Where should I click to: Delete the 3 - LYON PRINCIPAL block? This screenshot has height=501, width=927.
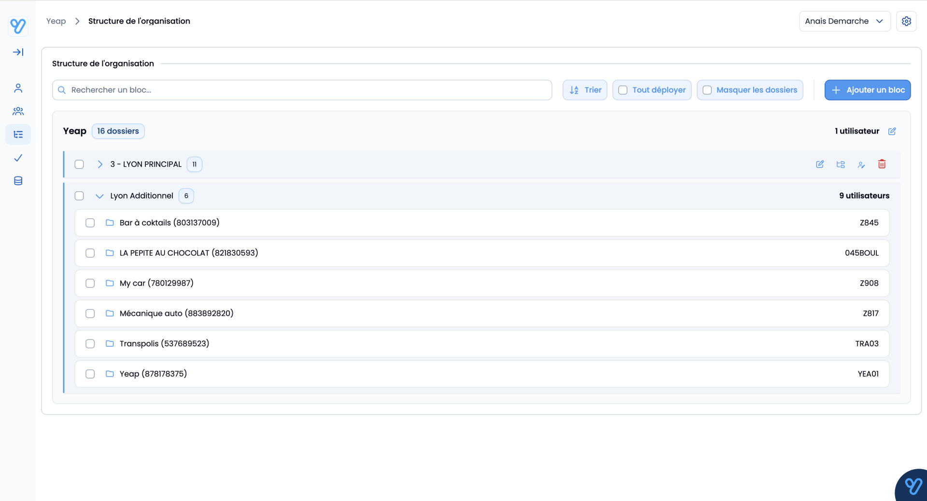click(x=882, y=164)
